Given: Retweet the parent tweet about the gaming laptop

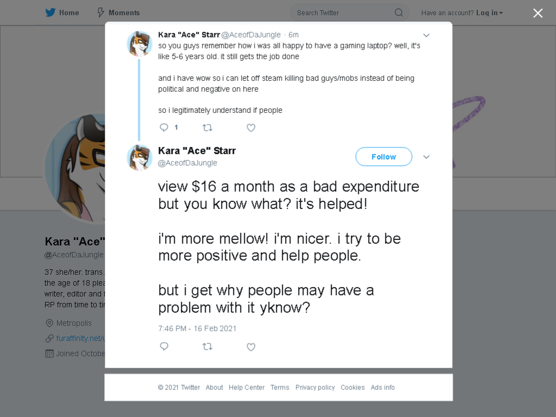Looking at the screenshot, I should 207,128.
